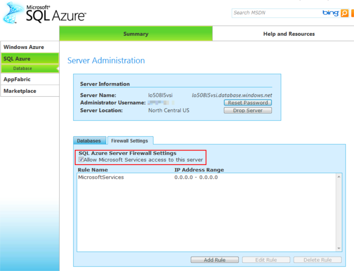
Task: Click the lo508l5vsi.database.windows.net server address
Action: [x=232, y=95]
